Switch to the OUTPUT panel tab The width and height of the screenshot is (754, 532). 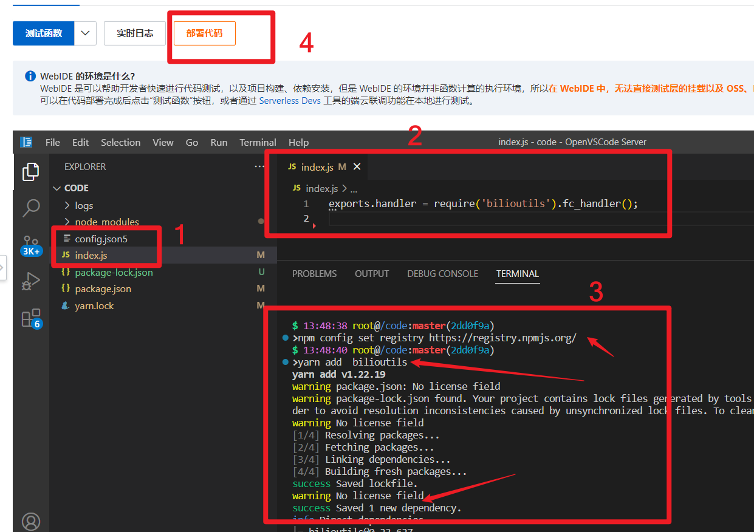click(372, 274)
